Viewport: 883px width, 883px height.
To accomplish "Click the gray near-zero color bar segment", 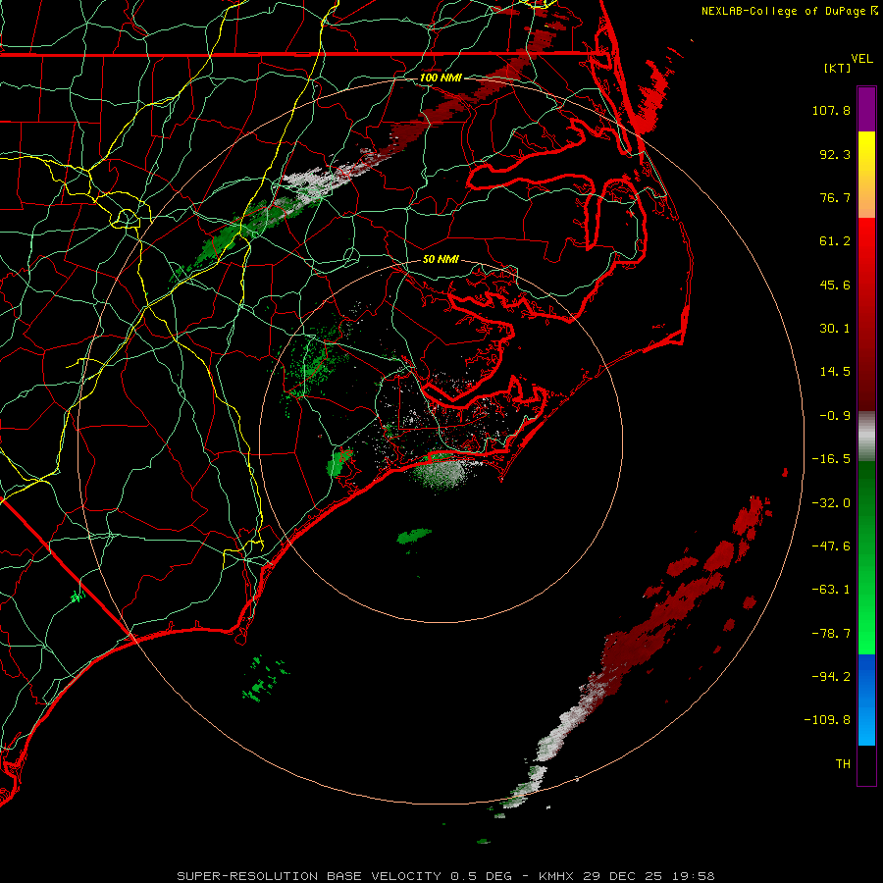I will pyautogui.click(x=866, y=436).
